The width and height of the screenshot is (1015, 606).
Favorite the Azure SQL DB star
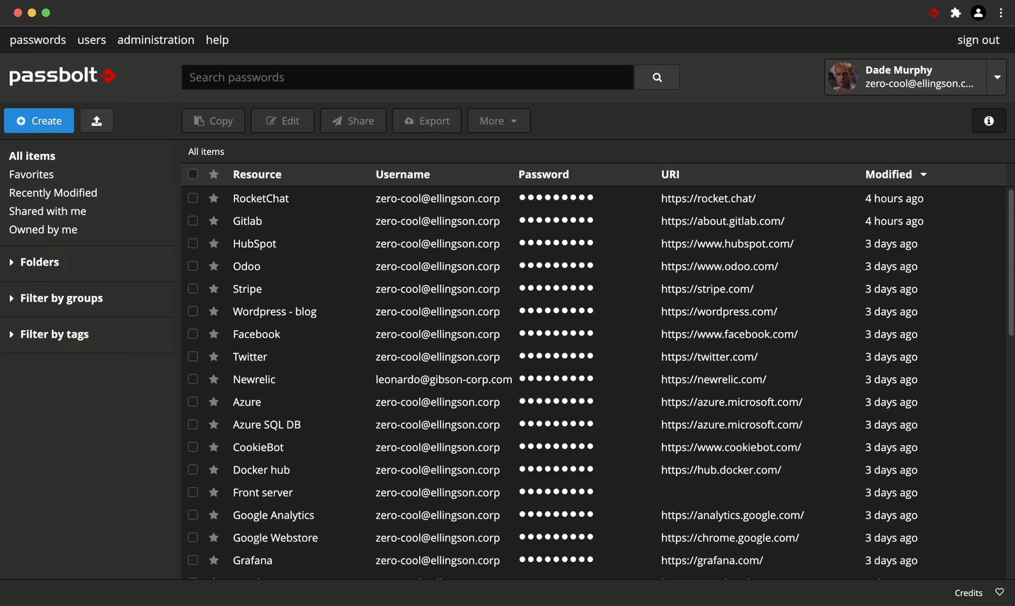tap(214, 425)
